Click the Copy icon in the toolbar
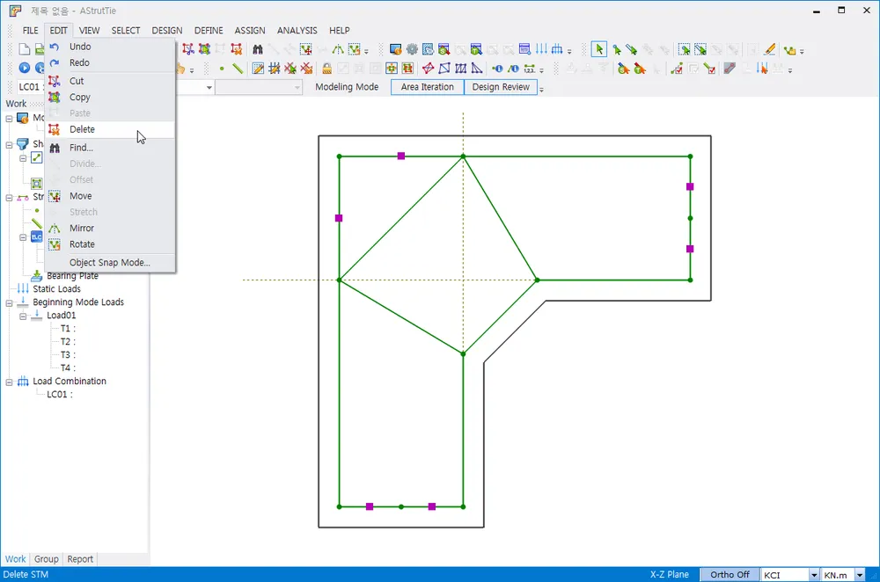Viewport: 880px width, 582px height. 204,49
